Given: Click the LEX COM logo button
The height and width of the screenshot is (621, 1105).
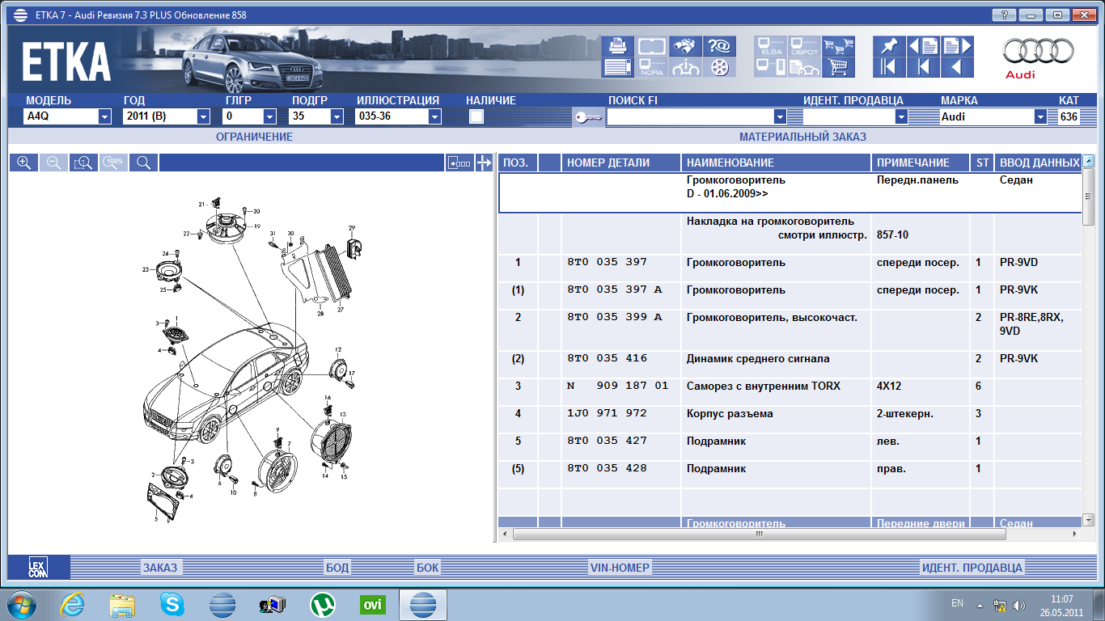Looking at the screenshot, I should click(x=38, y=567).
